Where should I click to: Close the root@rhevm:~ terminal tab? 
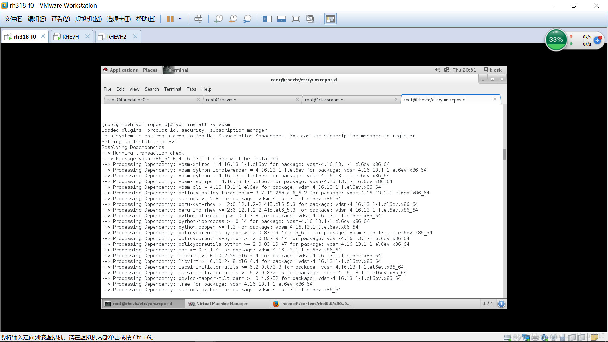[297, 99]
